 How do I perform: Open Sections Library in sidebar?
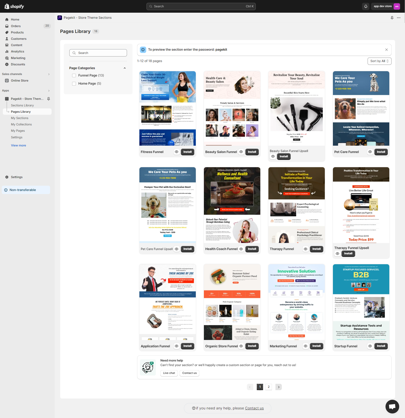22,105
